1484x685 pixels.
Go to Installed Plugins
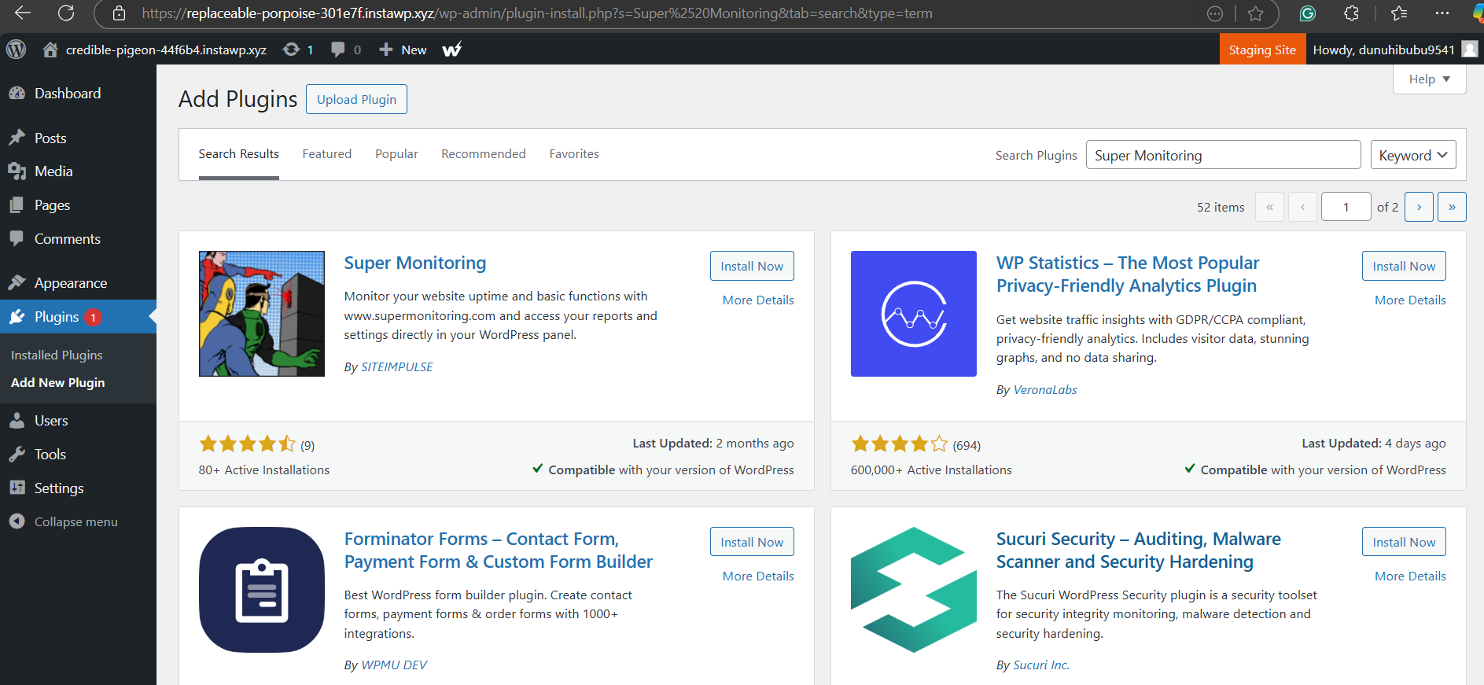57,355
